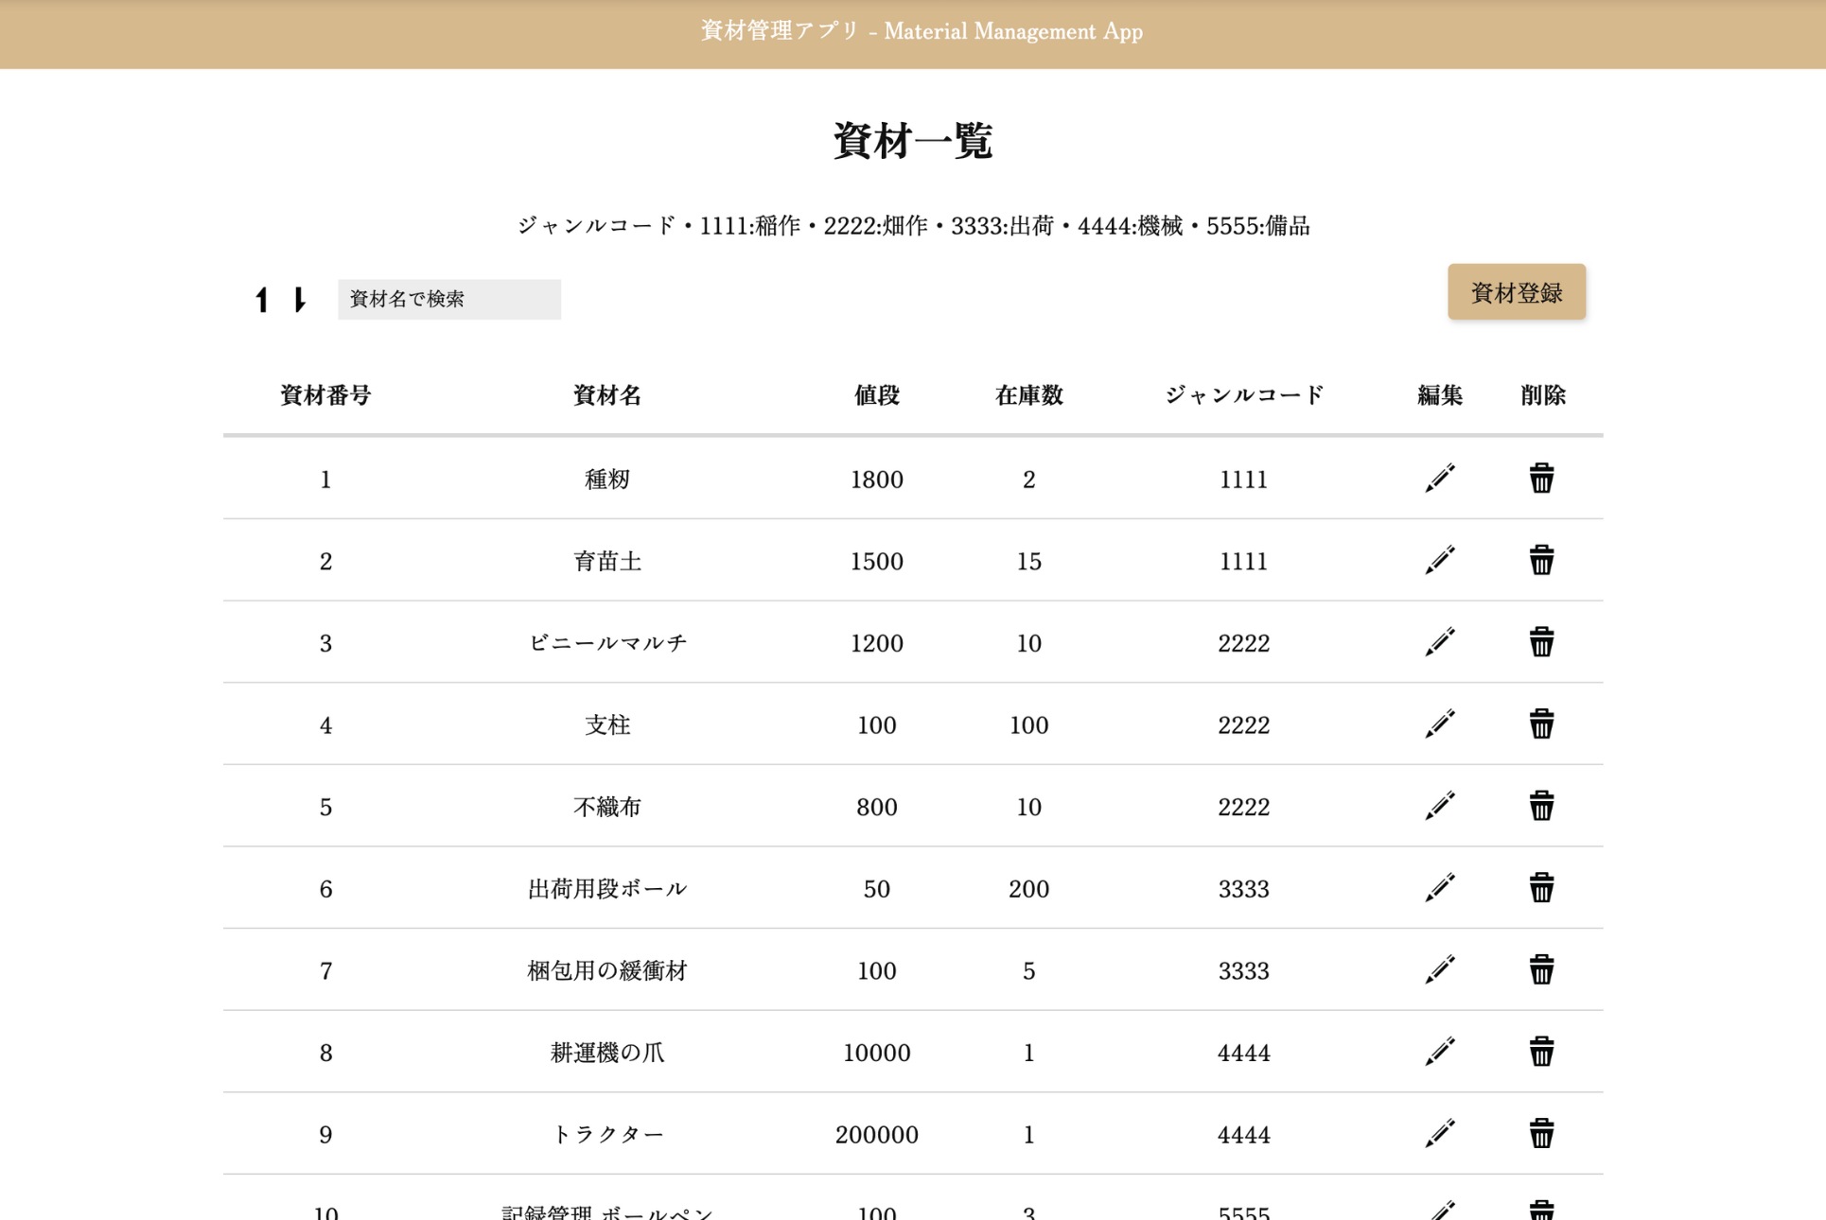Image resolution: width=1826 pixels, height=1220 pixels.
Task: Click the 値段 column header
Action: tap(876, 395)
